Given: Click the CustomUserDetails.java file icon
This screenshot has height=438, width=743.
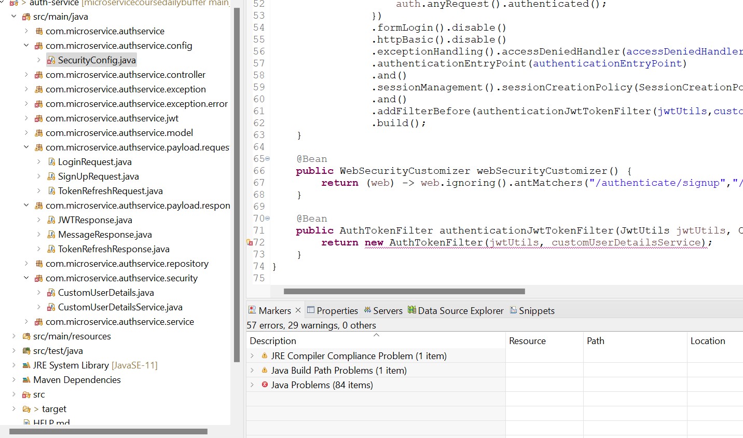Looking at the screenshot, I should (x=51, y=293).
